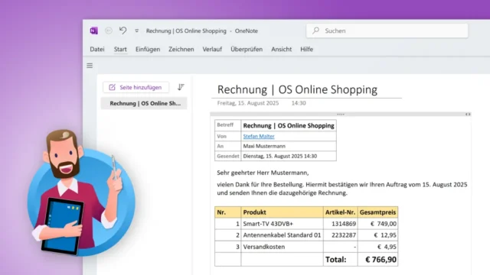Click the search magnifier icon
The width and height of the screenshot is (490, 275).
coord(316,31)
